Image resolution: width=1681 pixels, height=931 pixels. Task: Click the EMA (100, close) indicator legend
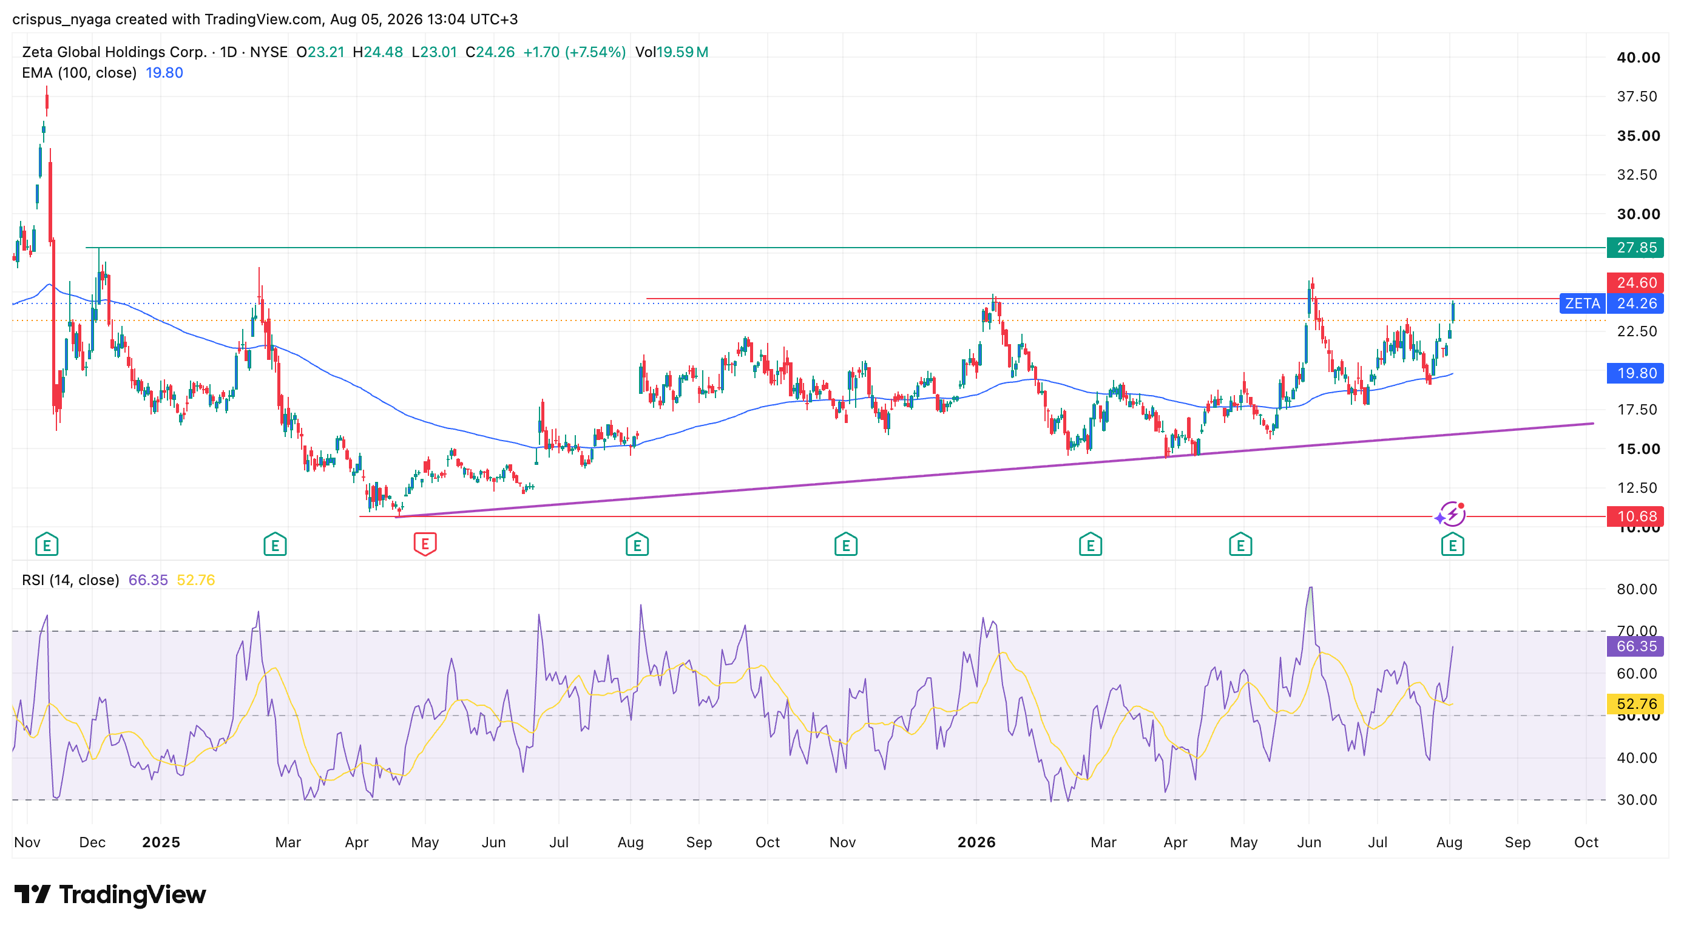coord(79,72)
